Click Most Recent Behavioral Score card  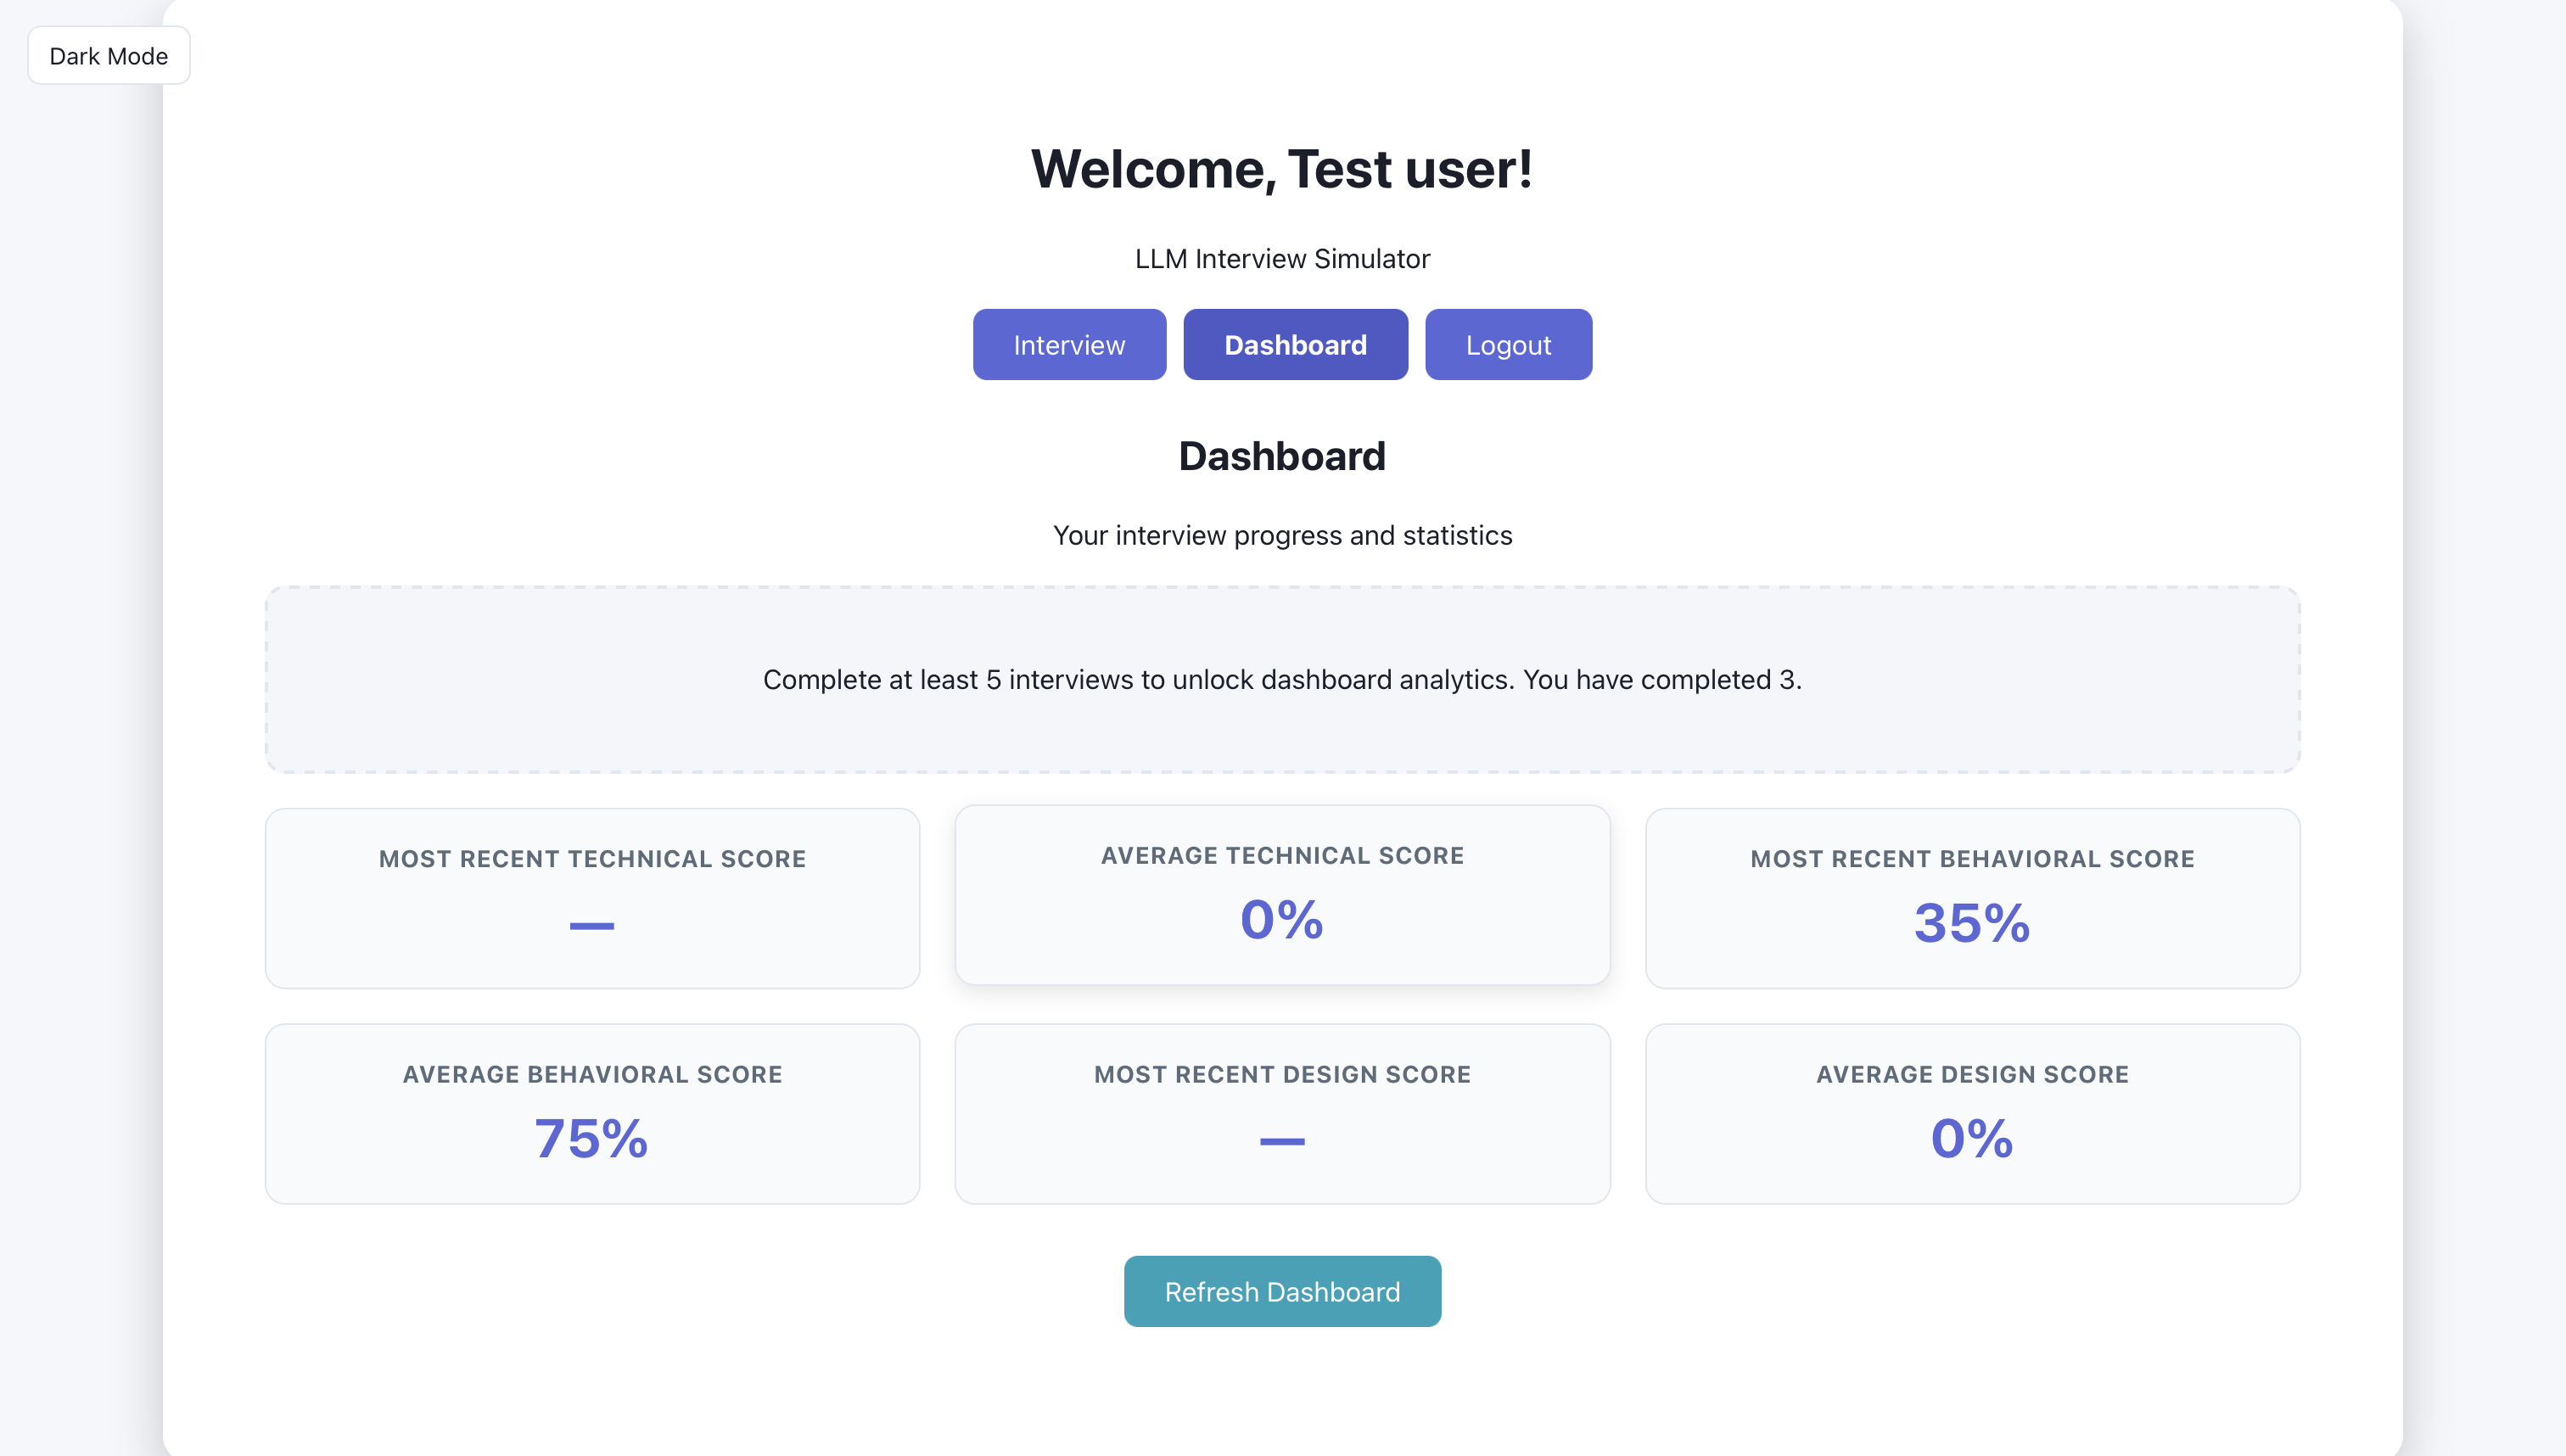pos(1971,897)
